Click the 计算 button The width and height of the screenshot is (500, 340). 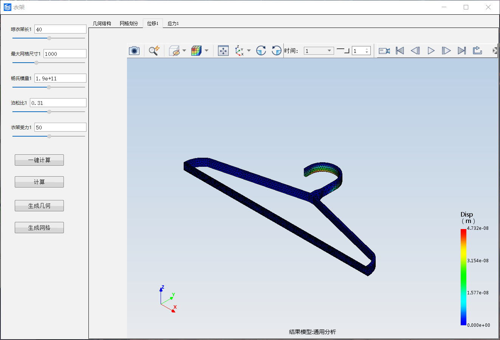pyautogui.click(x=39, y=182)
